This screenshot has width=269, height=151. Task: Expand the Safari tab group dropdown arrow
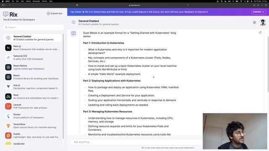6,5
